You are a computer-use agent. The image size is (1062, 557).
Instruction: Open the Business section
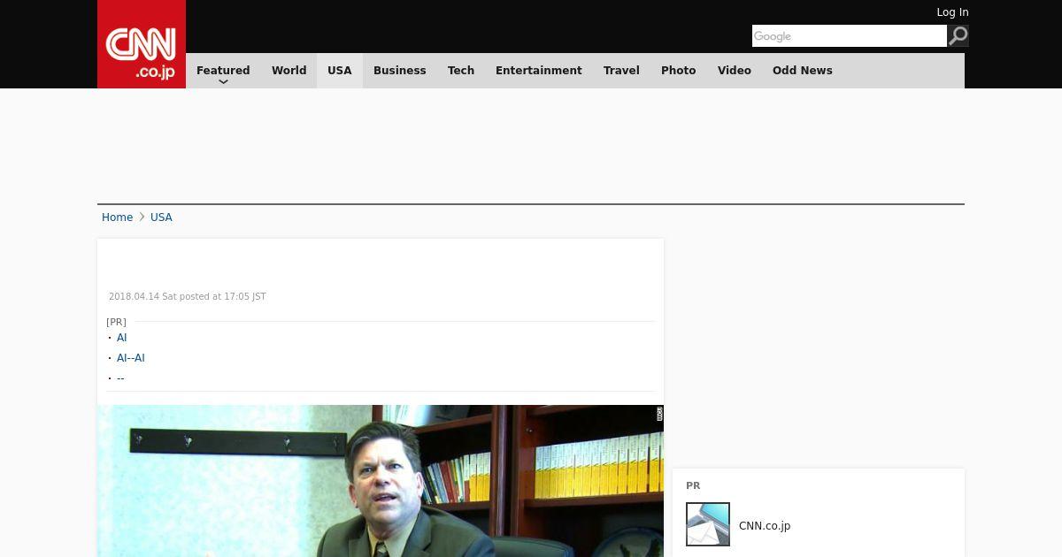(x=400, y=71)
